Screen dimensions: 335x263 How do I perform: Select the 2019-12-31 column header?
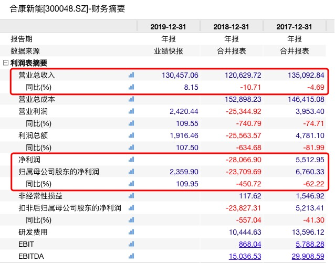pyautogui.click(x=168, y=27)
